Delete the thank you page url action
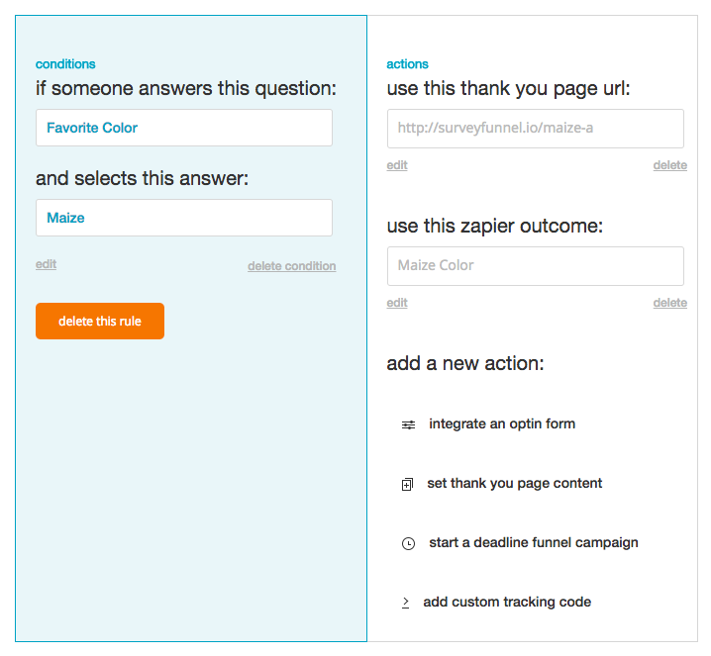 point(669,165)
